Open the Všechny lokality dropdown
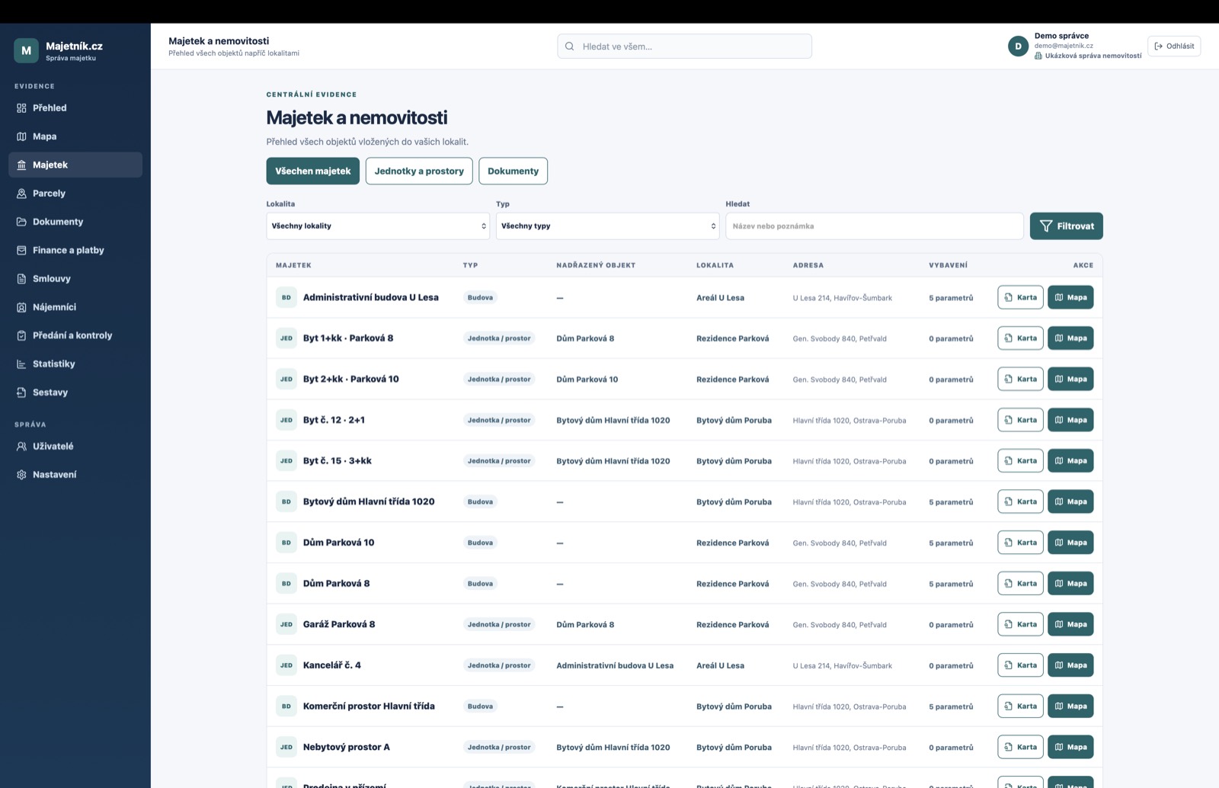This screenshot has width=1219, height=788. click(378, 226)
